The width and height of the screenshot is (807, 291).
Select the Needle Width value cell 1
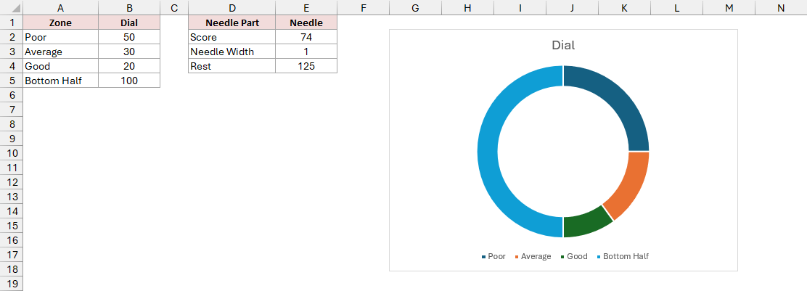pyautogui.click(x=306, y=52)
